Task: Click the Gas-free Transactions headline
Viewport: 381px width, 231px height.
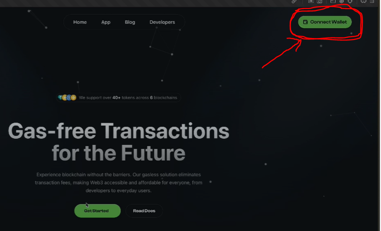Action: pyautogui.click(x=118, y=142)
